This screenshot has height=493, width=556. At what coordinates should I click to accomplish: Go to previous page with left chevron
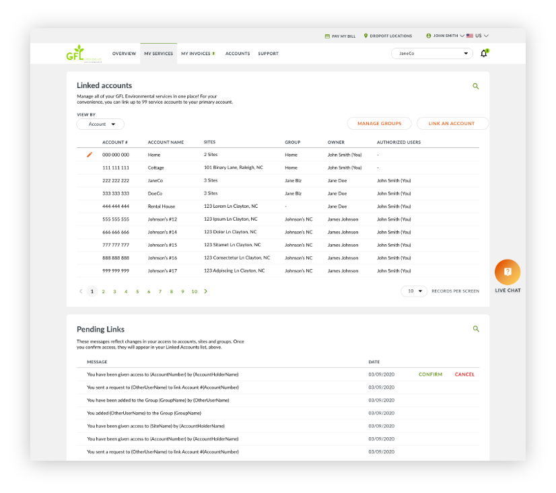pos(81,291)
